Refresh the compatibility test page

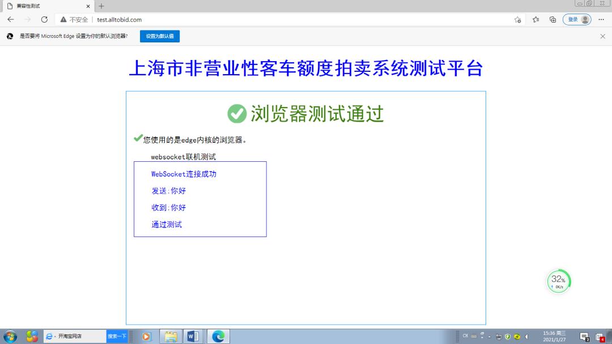(45, 19)
